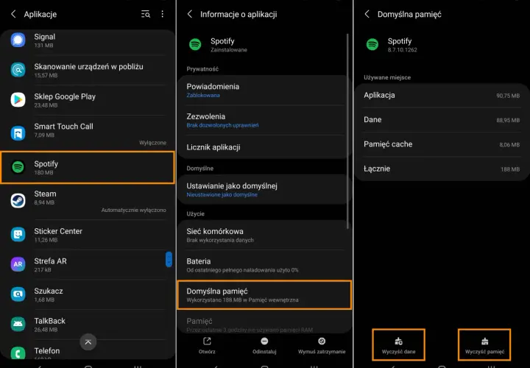Tap Spotify version 8.7.10.1262 text
Screen dimensions: 530x368
(402, 49)
